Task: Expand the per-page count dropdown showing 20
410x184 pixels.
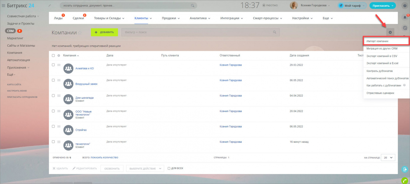Action: click(x=388, y=157)
